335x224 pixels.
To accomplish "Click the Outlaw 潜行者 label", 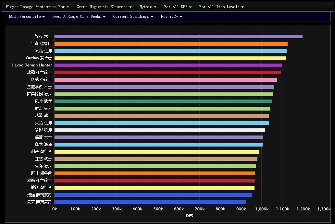I will pyautogui.click(x=39, y=58).
